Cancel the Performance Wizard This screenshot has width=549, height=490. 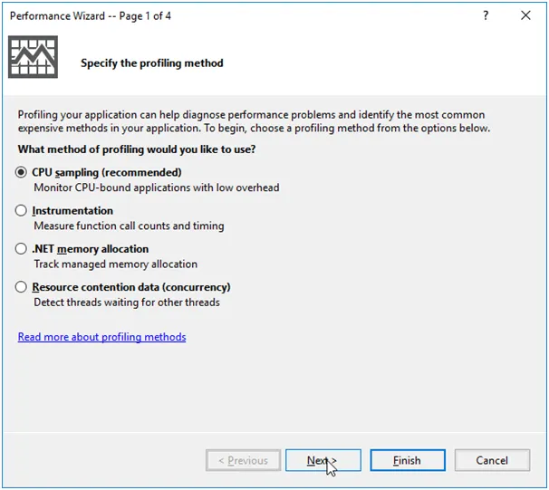coord(492,460)
